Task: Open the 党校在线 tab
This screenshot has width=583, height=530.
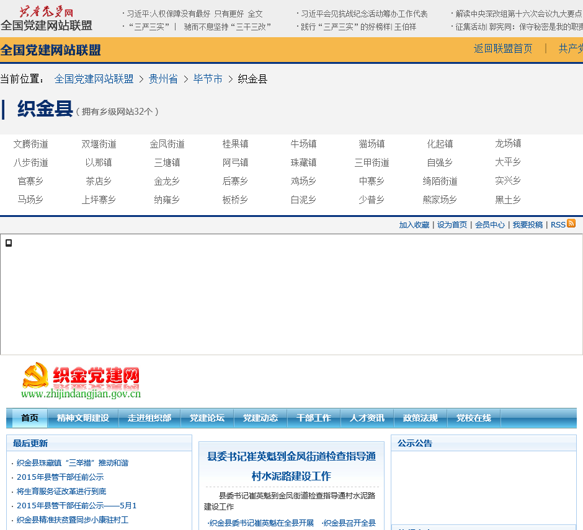Action: point(474,418)
